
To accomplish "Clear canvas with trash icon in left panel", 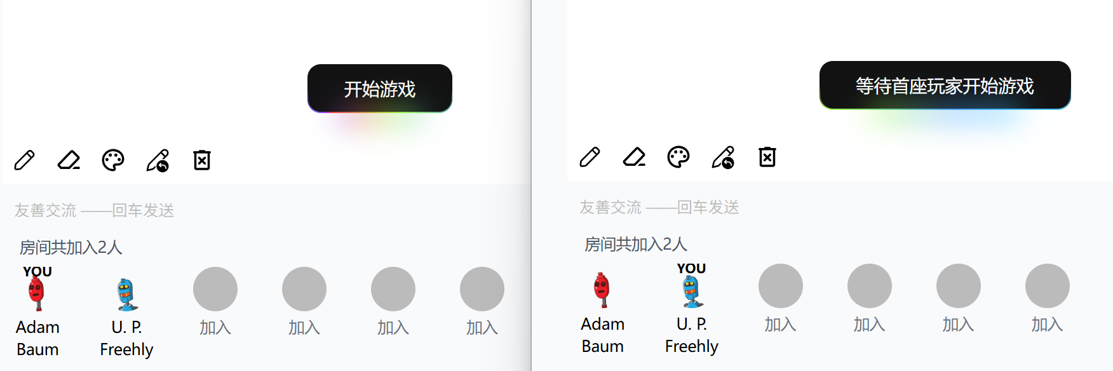I will click(202, 160).
